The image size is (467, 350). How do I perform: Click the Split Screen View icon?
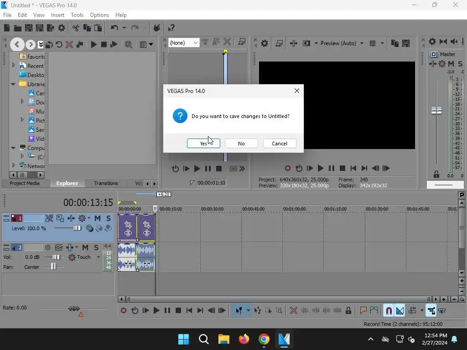coord(306,43)
